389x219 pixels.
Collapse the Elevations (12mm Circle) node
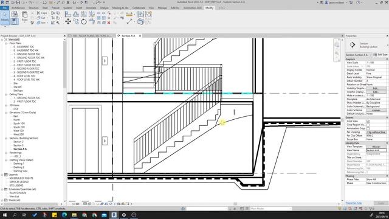(x=6, y=113)
